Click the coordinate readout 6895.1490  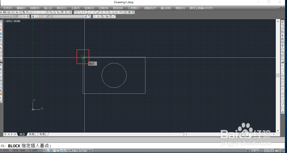click(x=19, y=151)
